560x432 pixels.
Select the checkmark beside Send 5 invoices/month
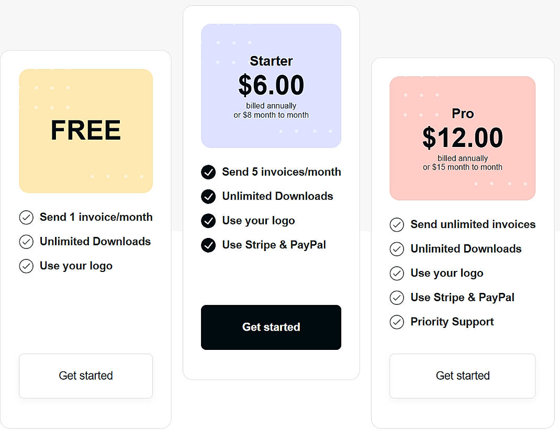pos(208,172)
